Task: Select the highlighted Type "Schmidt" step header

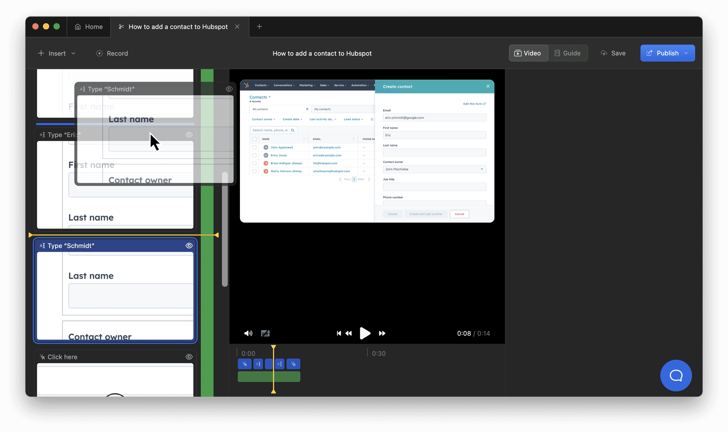Action: [115, 246]
